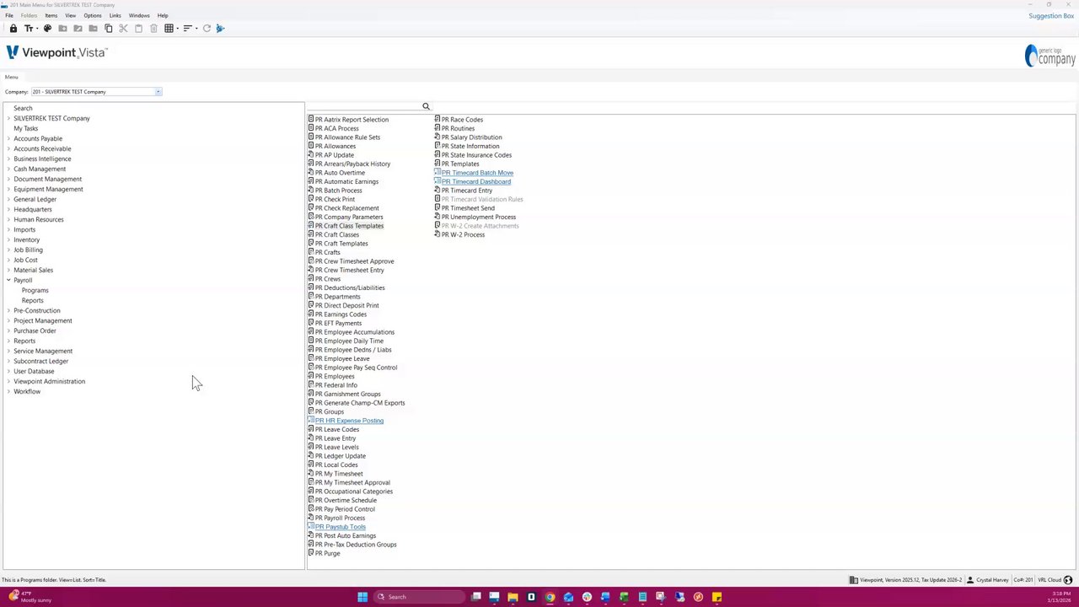Select My Tasks in the tree
The image size is (1079, 607).
pos(25,128)
